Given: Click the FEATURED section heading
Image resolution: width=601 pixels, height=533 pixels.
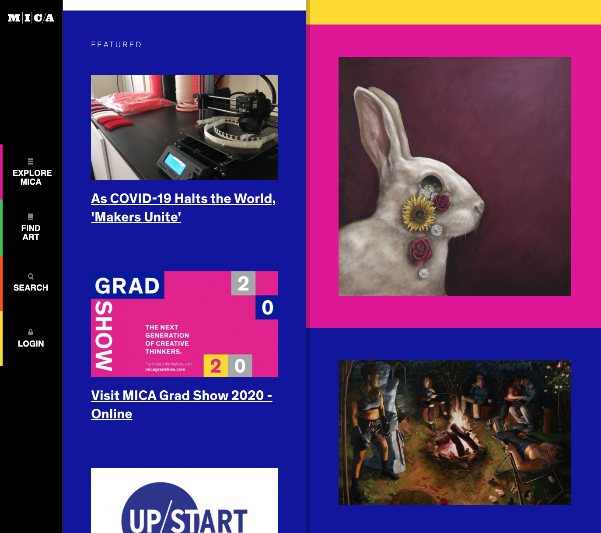Looking at the screenshot, I should (116, 45).
